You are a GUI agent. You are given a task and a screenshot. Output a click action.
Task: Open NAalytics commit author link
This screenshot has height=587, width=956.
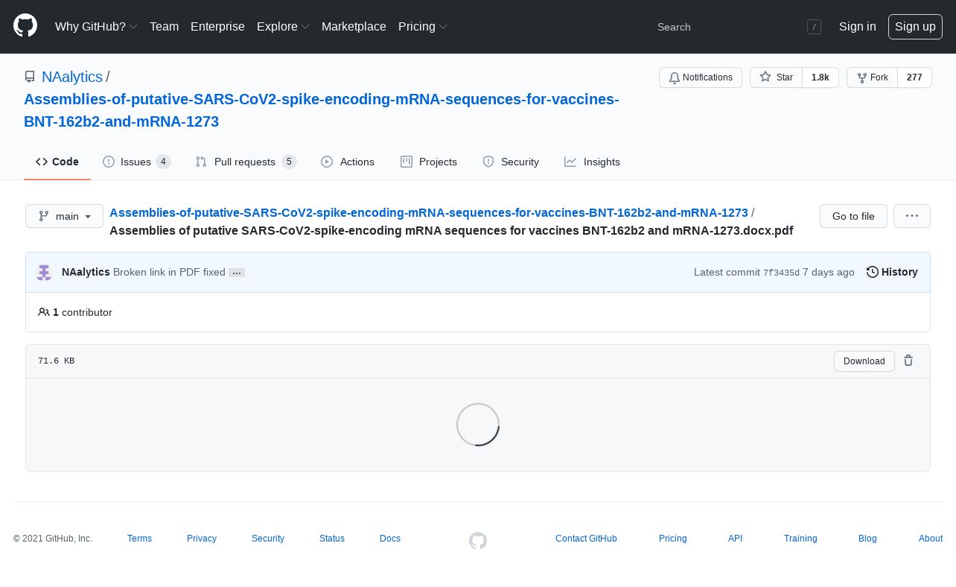86,272
